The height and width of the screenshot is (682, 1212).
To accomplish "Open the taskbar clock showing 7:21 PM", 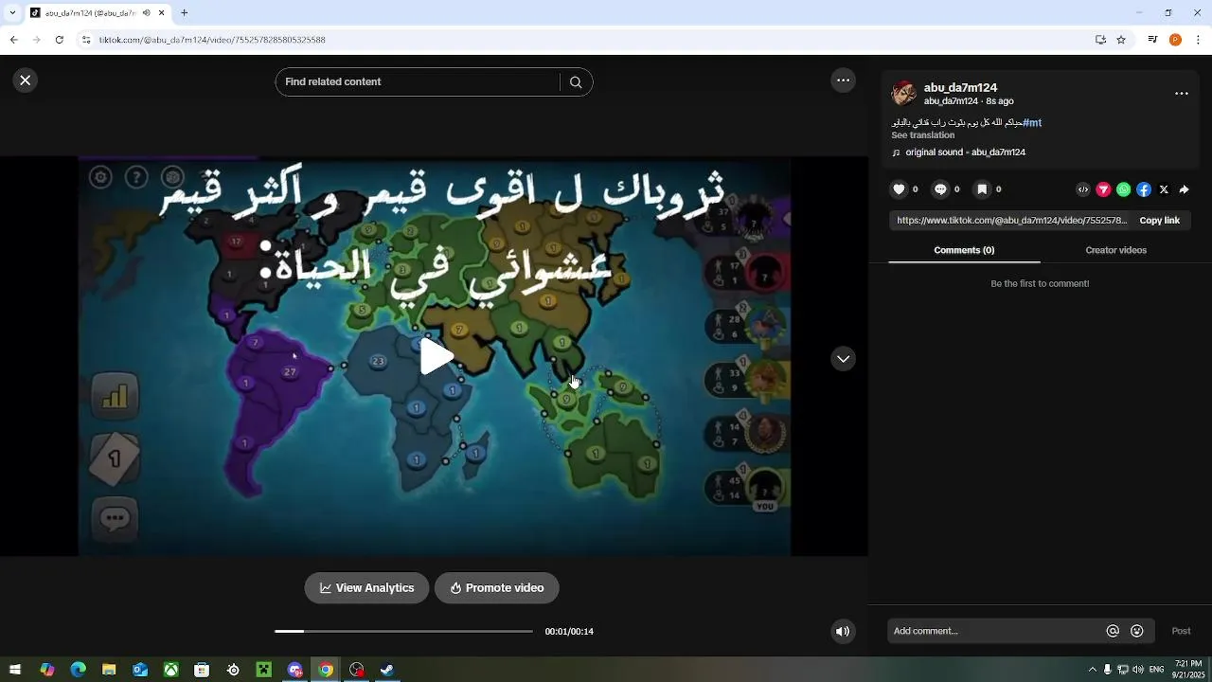I will [x=1187, y=670].
